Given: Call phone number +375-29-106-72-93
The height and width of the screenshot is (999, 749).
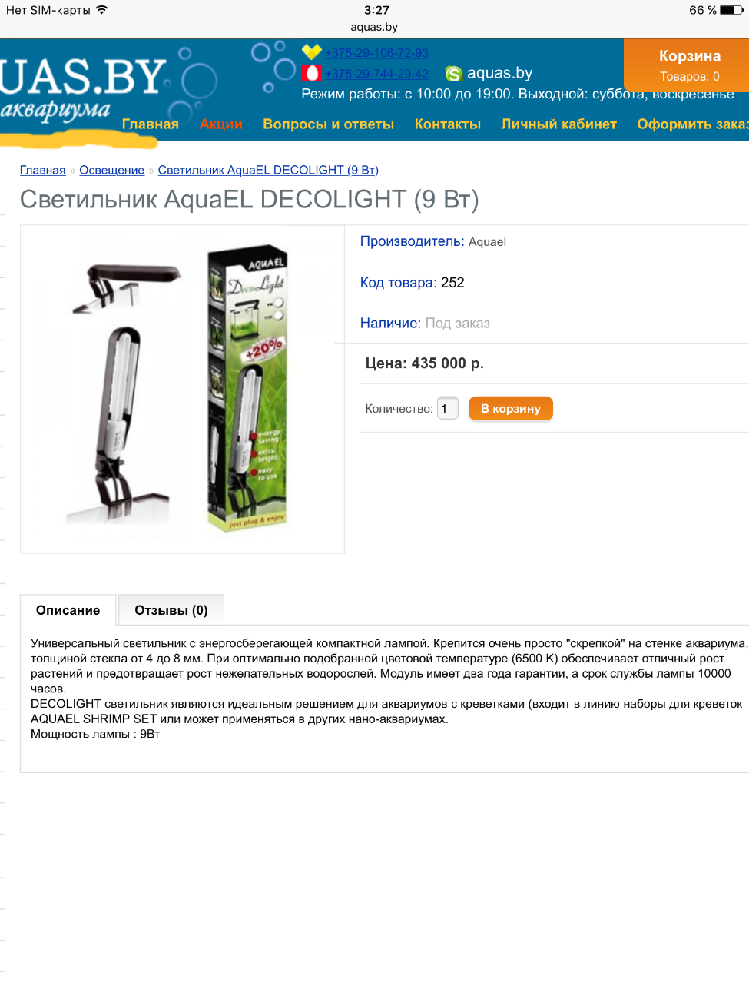Looking at the screenshot, I should [x=376, y=53].
